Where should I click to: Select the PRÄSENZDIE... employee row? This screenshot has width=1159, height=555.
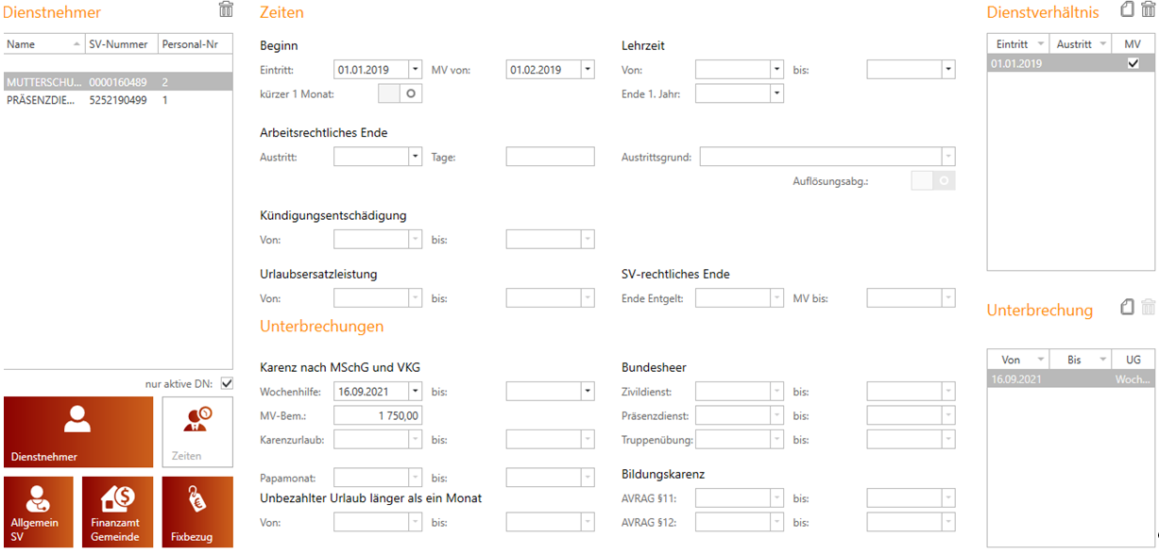click(x=118, y=100)
